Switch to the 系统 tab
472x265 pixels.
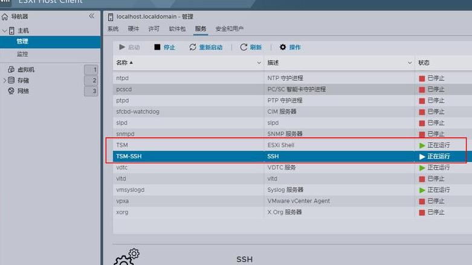(113, 29)
